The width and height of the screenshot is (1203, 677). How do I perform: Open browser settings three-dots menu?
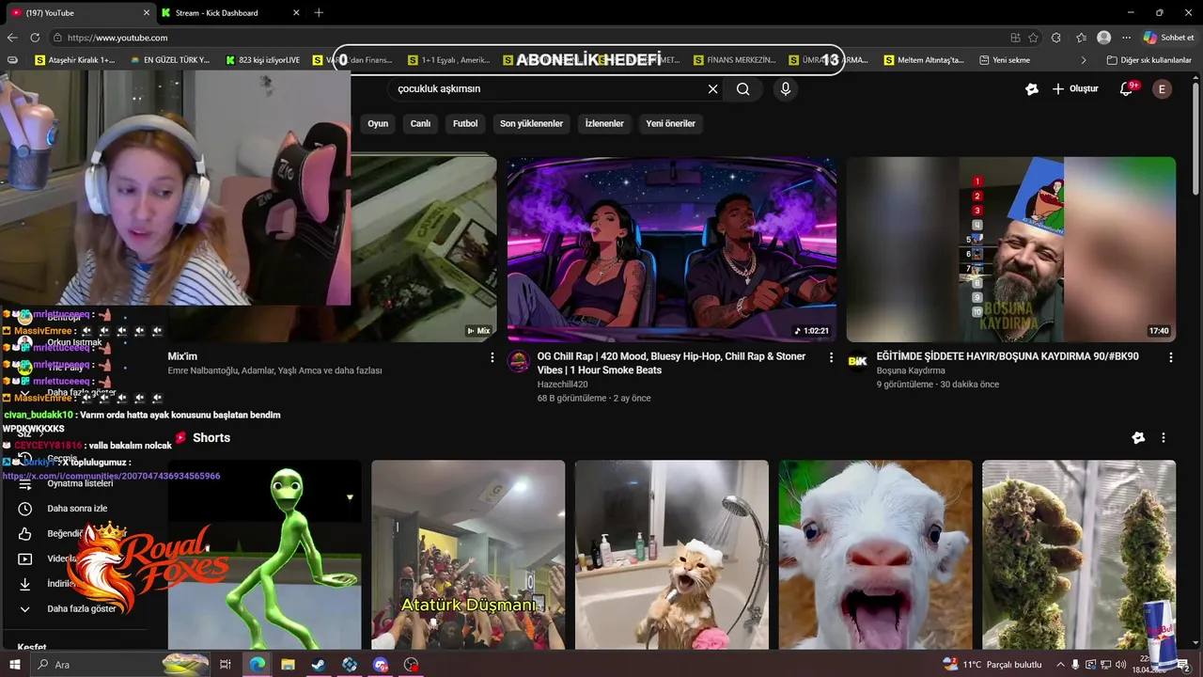tap(1127, 38)
